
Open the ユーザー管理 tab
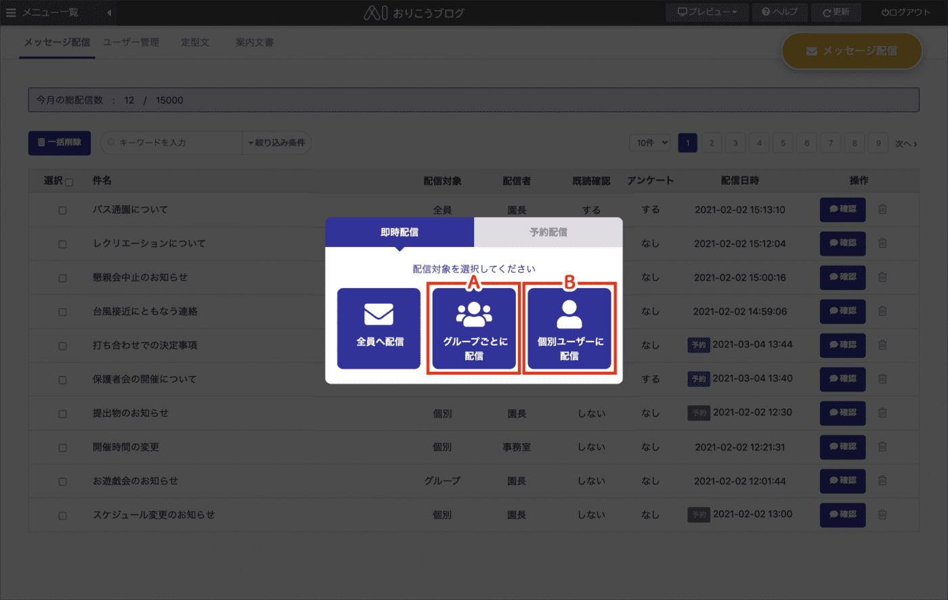(131, 42)
